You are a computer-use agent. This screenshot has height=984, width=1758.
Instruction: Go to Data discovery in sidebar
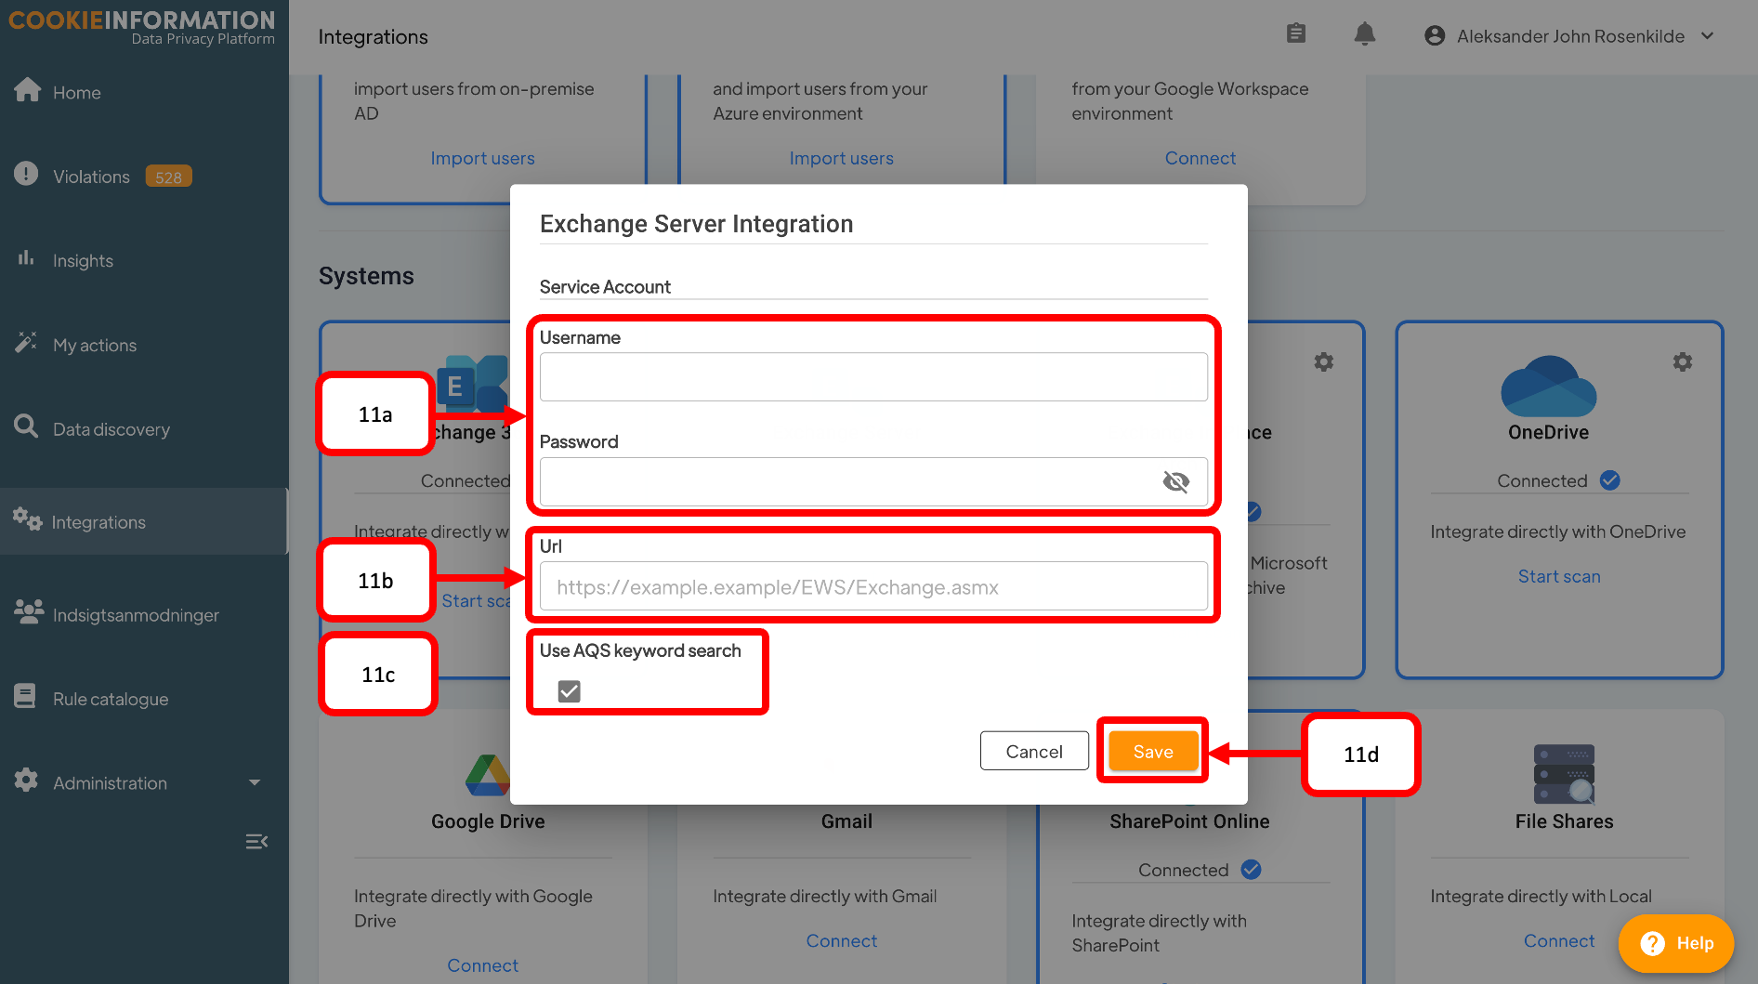pos(111,429)
